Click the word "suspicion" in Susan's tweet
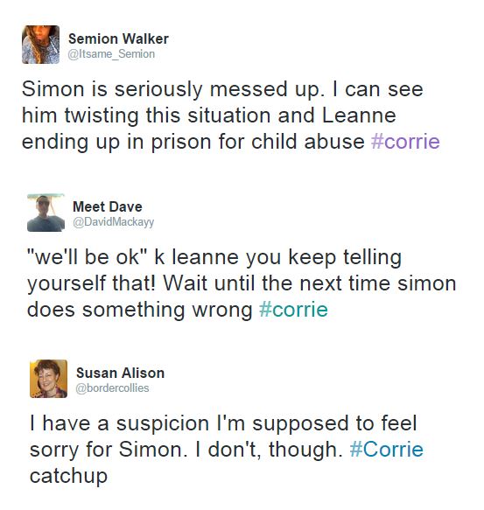This screenshot has height=510, width=484. point(163,423)
